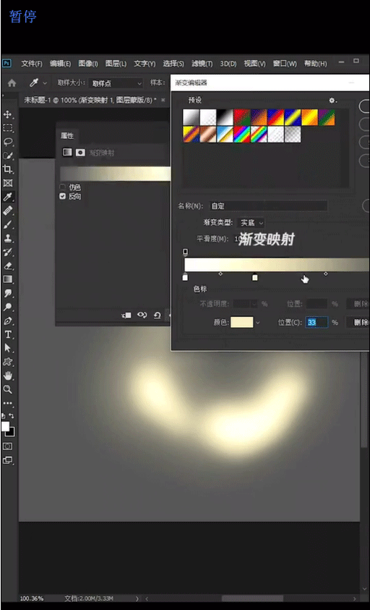Image resolution: width=370 pixels, height=610 pixels.
Task: Select the Crop tool
Action: 7,169
